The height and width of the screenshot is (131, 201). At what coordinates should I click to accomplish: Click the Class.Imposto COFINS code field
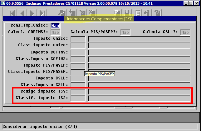78,59
